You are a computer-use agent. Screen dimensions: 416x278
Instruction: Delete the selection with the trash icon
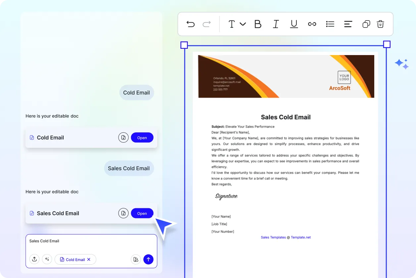tap(381, 24)
